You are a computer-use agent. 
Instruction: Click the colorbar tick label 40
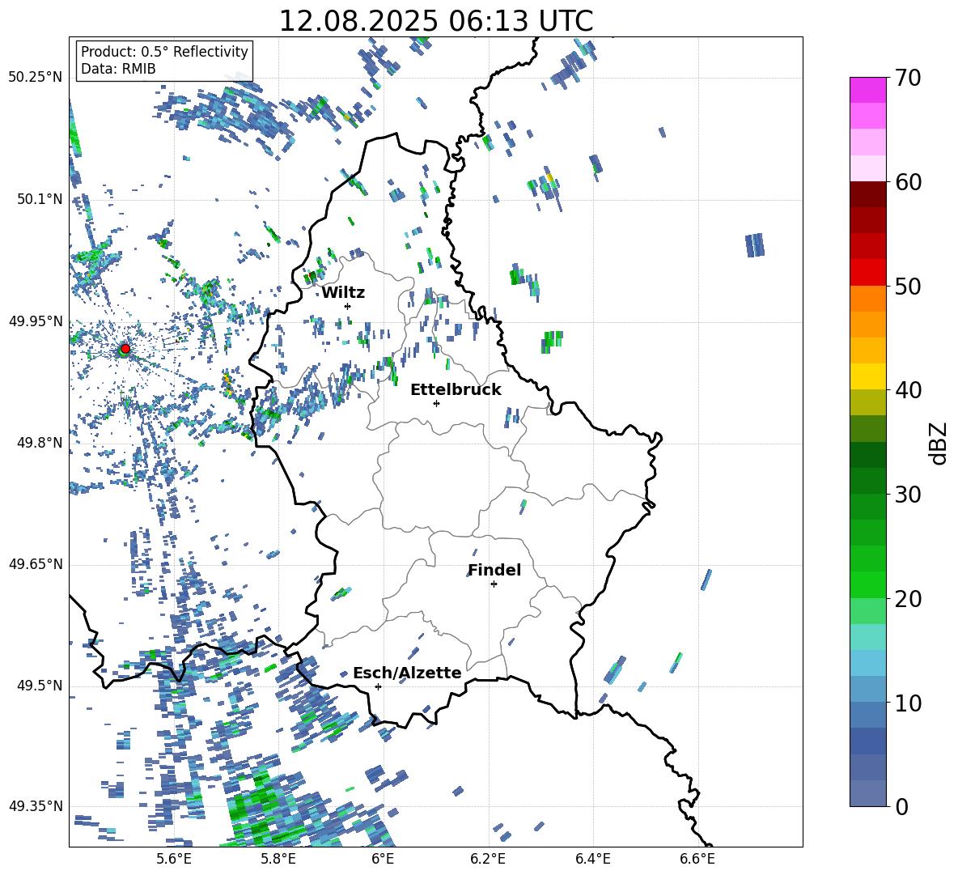(908, 390)
